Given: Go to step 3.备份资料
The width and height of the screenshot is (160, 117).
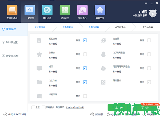Looking at the screenshot, I should tap(94, 27).
